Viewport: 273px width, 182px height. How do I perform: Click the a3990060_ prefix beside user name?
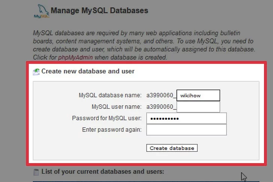click(x=161, y=107)
